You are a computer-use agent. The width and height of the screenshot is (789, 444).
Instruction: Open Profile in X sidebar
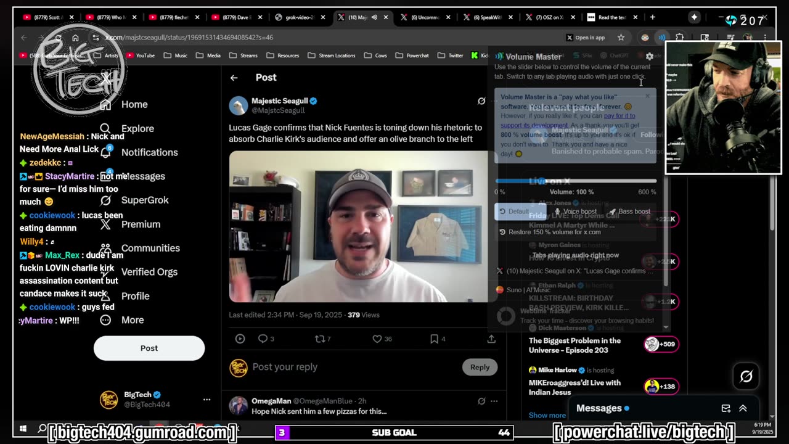point(126,296)
